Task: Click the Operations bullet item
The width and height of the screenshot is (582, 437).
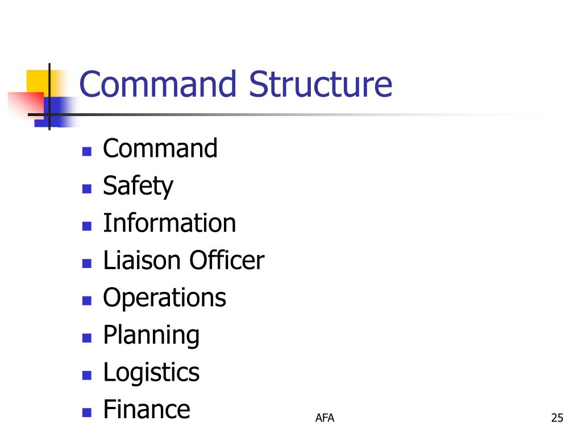Action: pos(164,298)
